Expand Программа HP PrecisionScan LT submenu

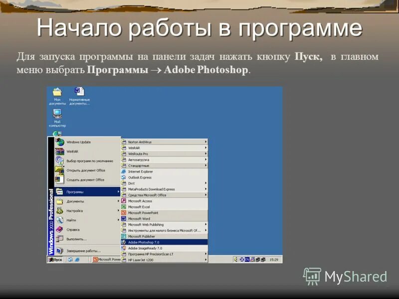coord(165,254)
